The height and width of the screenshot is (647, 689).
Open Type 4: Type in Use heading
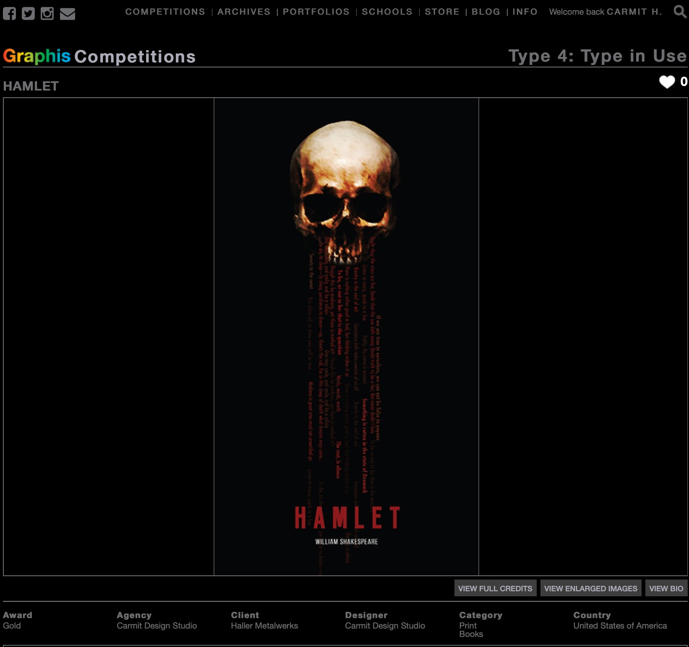[x=598, y=56]
